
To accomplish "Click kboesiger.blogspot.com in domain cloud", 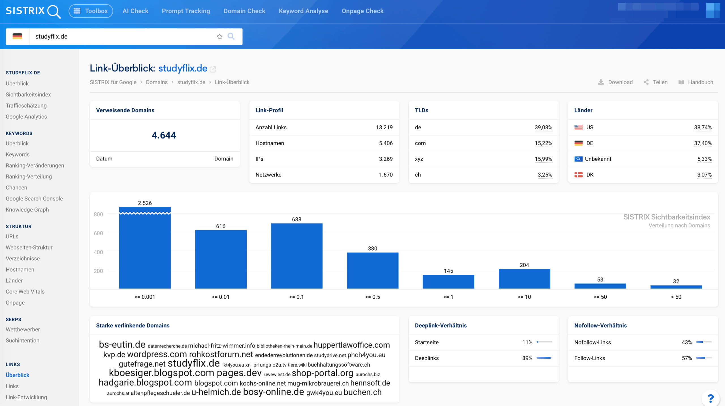I will (161, 373).
